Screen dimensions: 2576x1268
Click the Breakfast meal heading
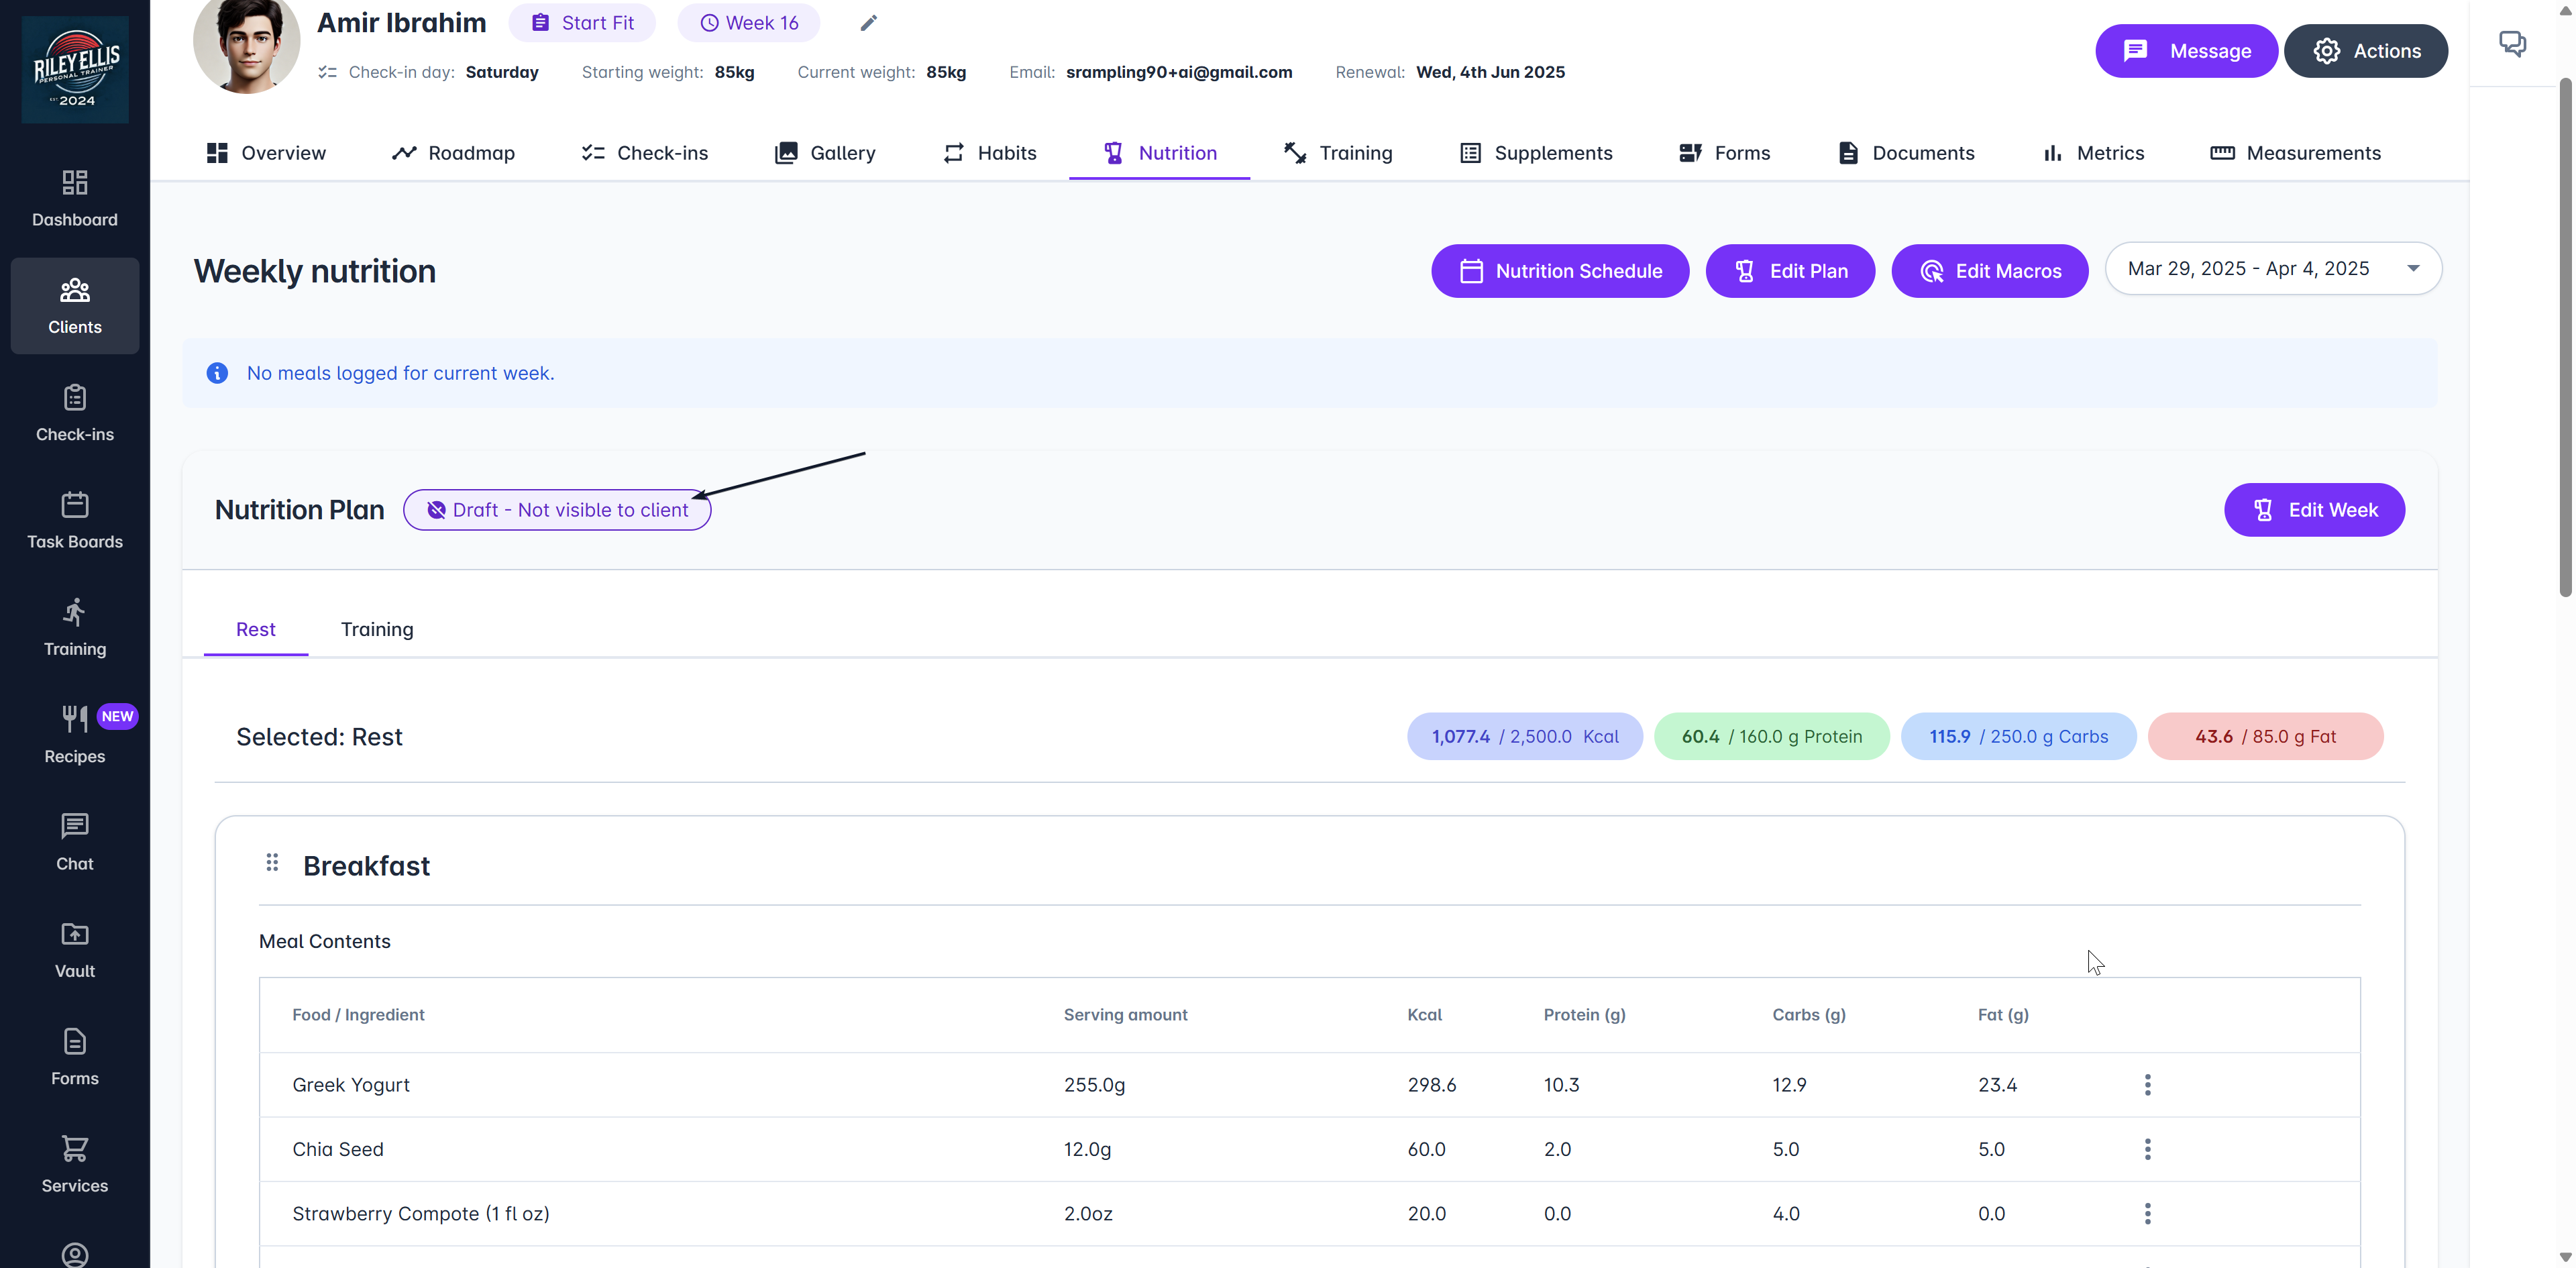pos(366,866)
